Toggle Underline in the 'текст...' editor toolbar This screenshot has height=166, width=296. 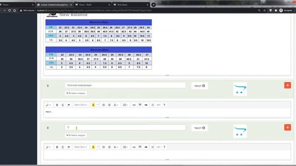pos(63,105)
